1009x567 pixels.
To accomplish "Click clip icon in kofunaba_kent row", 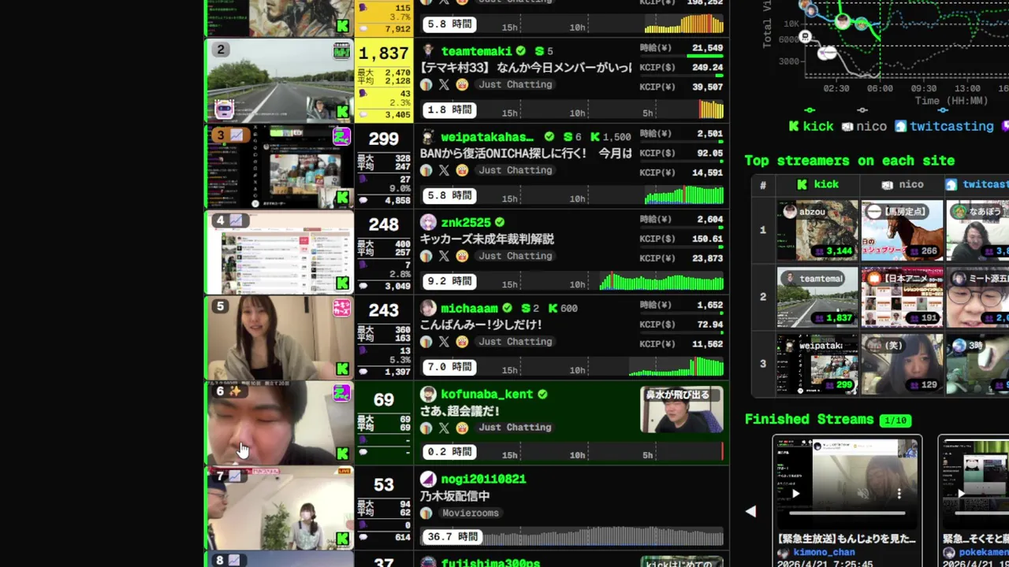I will click(x=462, y=428).
